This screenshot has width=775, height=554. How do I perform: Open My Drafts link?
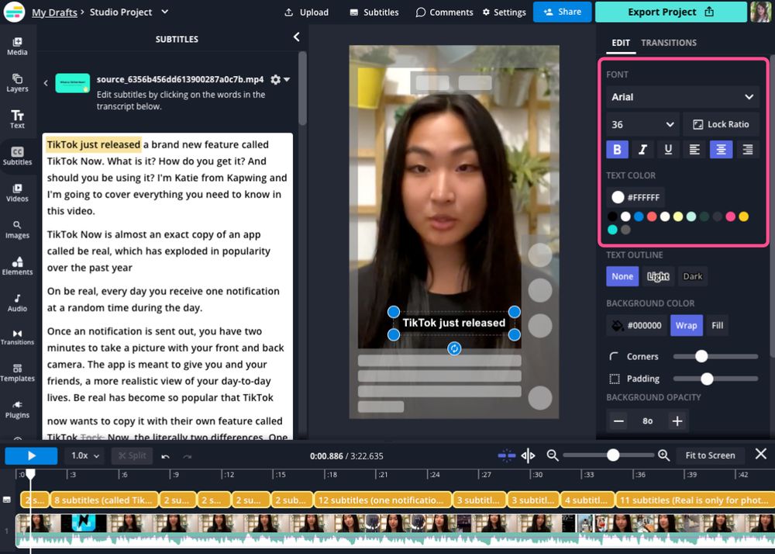pyautogui.click(x=54, y=12)
